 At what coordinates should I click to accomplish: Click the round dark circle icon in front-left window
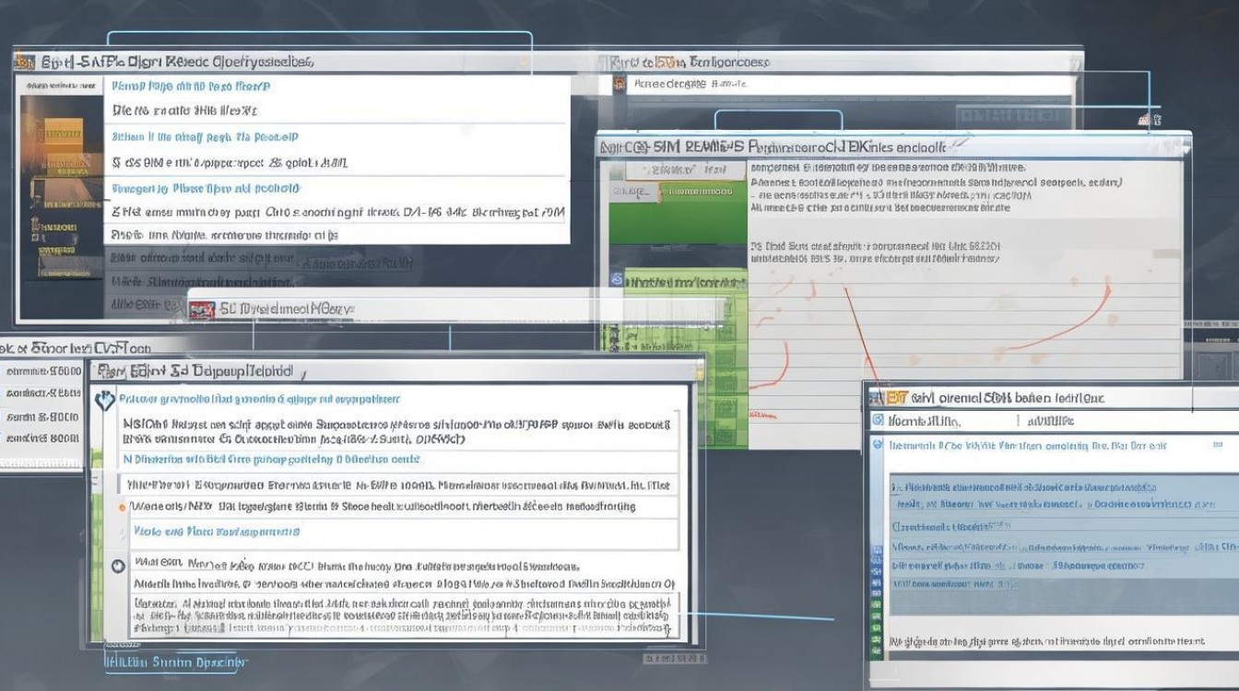tap(118, 566)
